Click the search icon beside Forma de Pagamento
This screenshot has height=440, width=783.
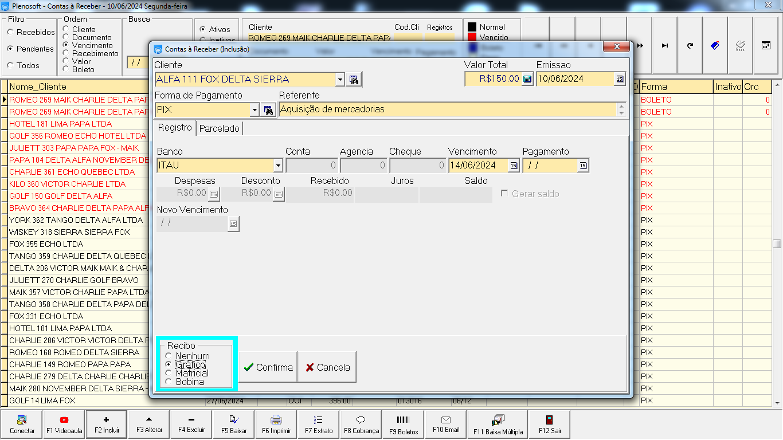coord(269,110)
